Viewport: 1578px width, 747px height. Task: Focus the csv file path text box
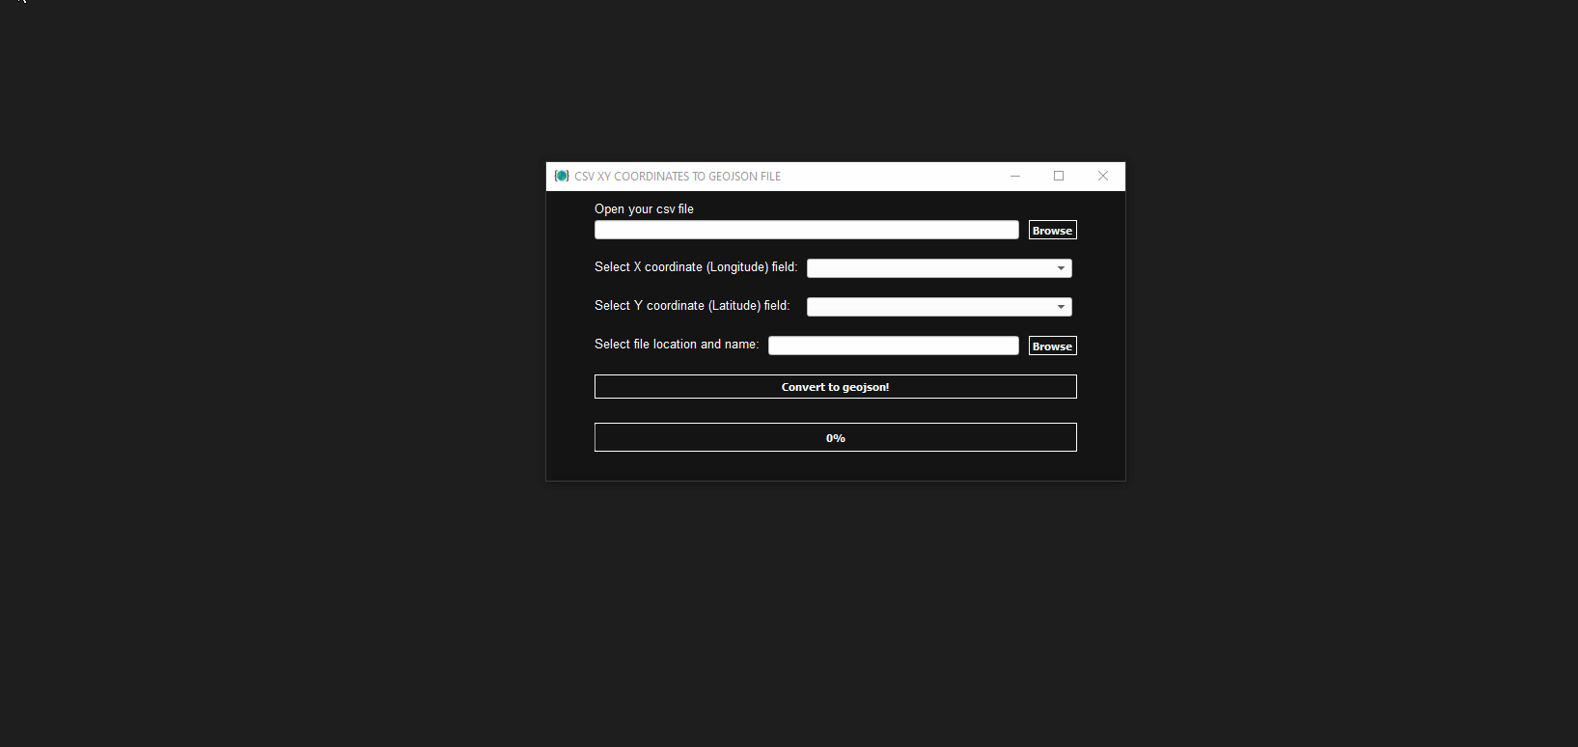pos(806,230)
